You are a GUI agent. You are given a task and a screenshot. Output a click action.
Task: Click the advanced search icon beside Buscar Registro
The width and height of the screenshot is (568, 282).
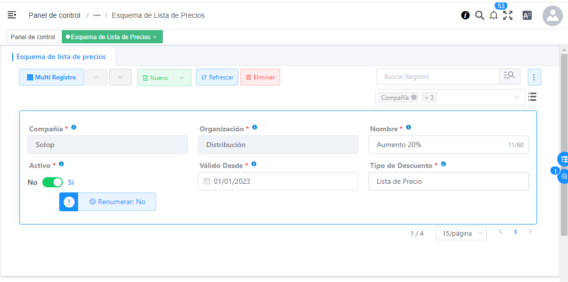pos(509,76)
